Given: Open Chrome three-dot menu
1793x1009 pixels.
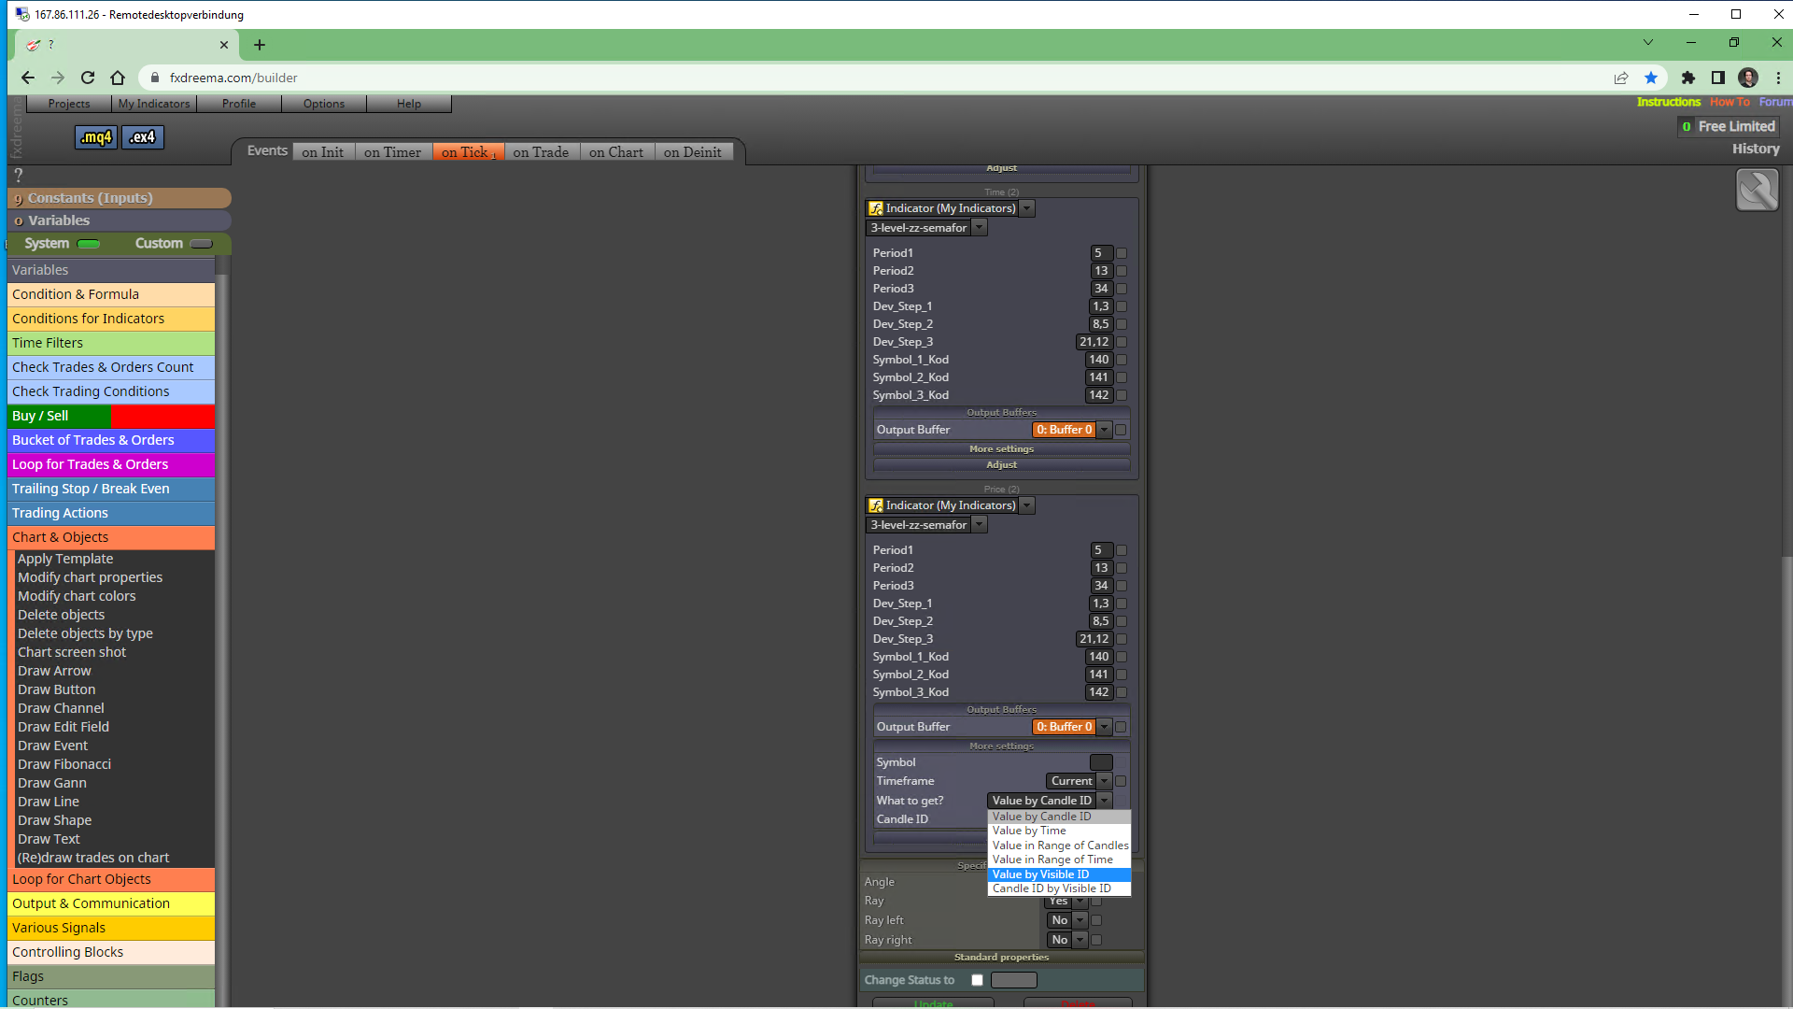Looking at the screenshot, I should (x=1778, y=78).
